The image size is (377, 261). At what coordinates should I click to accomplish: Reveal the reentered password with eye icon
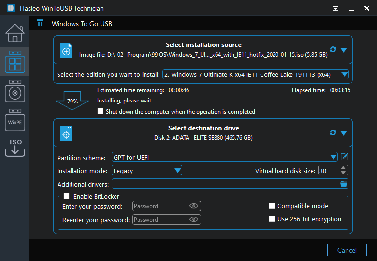click(193, 219)
